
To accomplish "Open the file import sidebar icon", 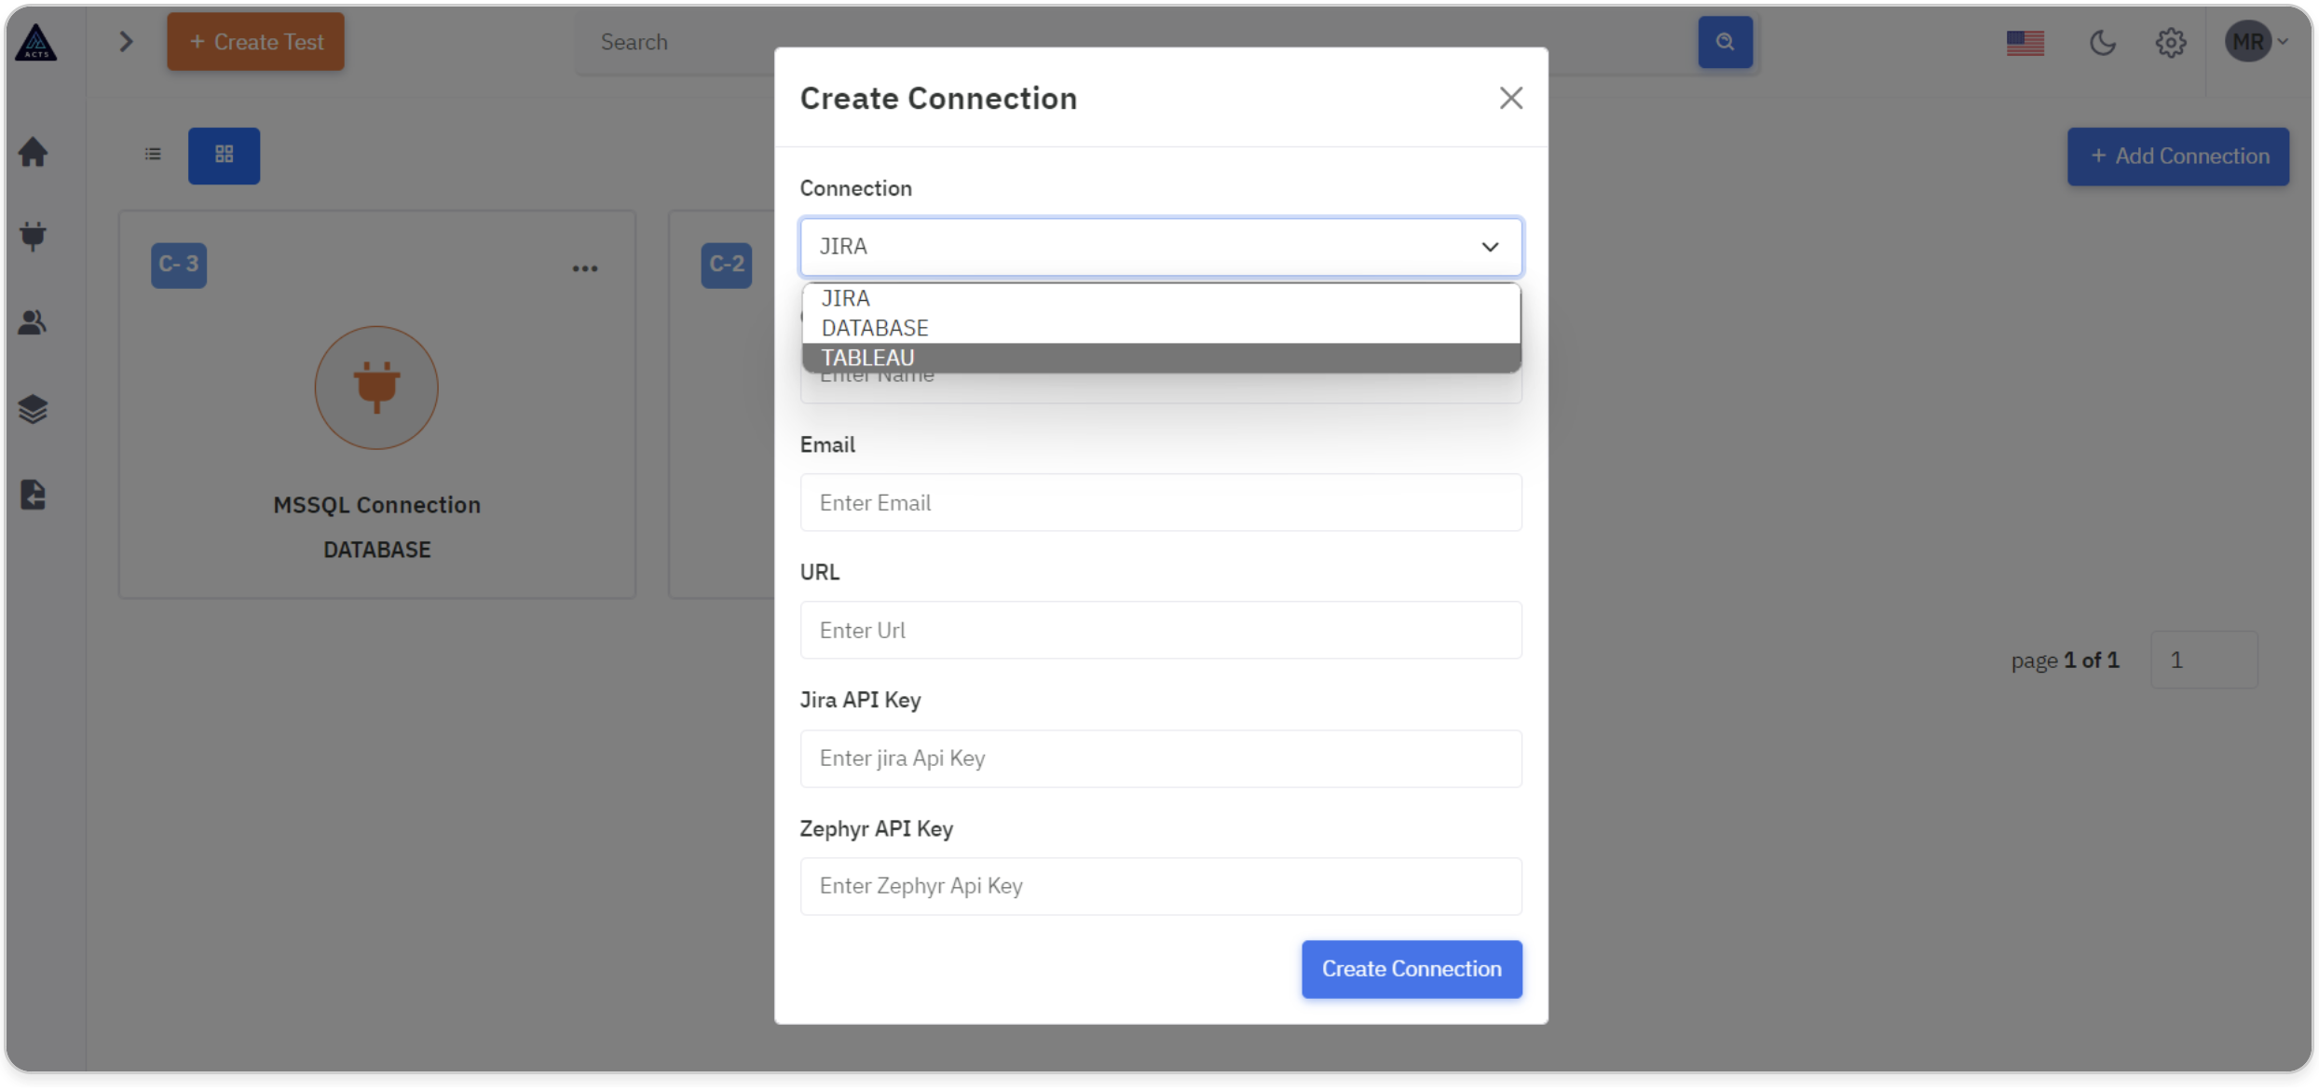I will 34,495.
